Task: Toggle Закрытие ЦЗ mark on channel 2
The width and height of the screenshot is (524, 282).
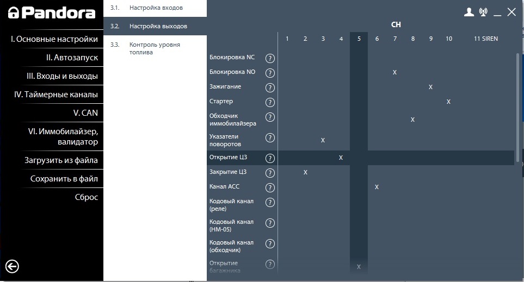Action: coord(305,172)
